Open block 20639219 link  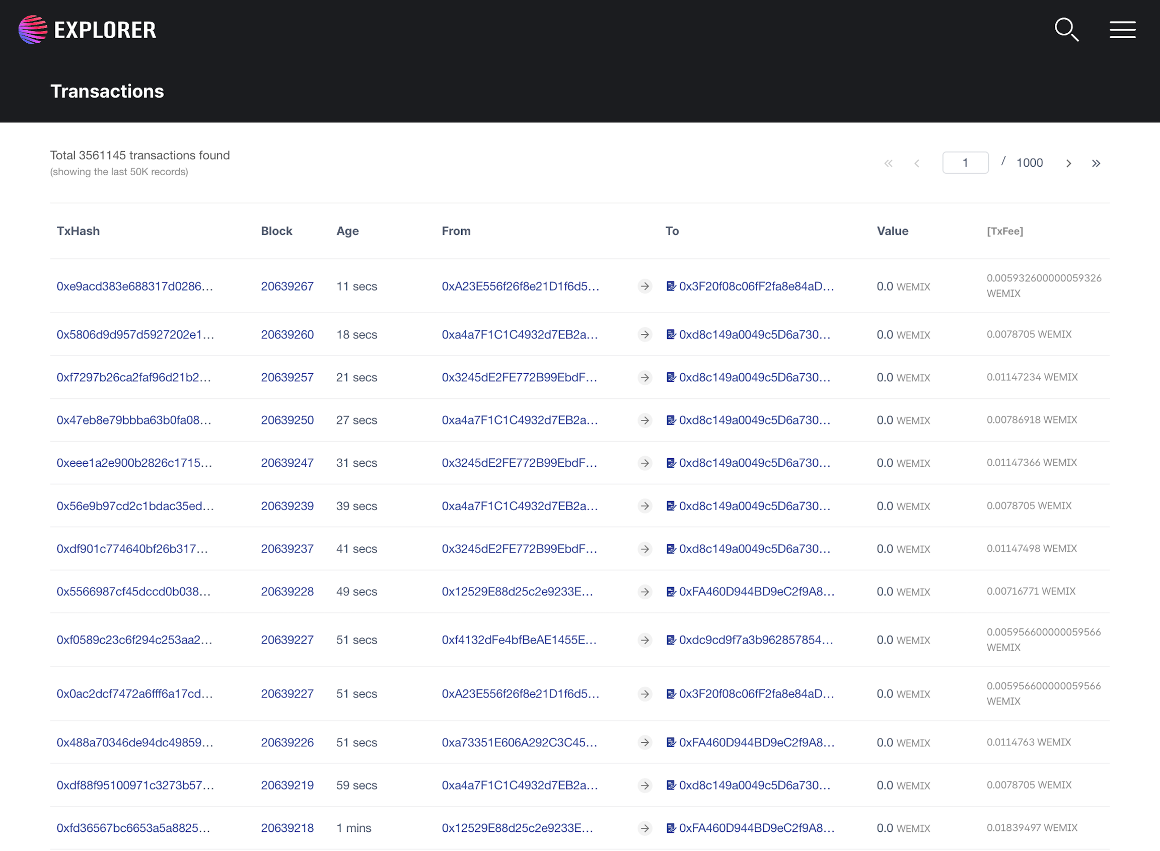click(x=287, y=785)
